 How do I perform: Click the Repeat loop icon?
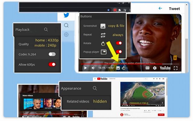(x=103, y=35)
